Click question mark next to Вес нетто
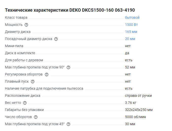172x131 pixels. click(25, 103)
